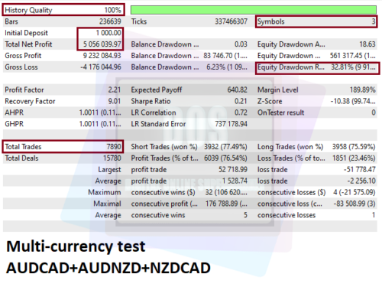Click the Sharpe Ratio label
Screen dimensions: 382x290
coord(151,101)
